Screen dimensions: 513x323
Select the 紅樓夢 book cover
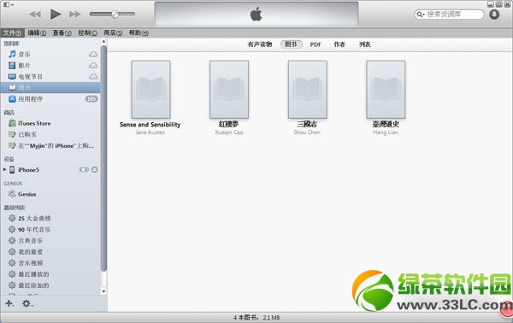click(229, 89)
